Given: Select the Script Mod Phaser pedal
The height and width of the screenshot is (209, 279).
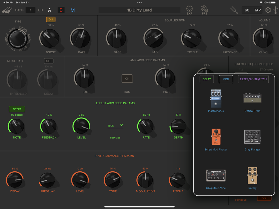Looking at the screenshot, I should (216, 140).
